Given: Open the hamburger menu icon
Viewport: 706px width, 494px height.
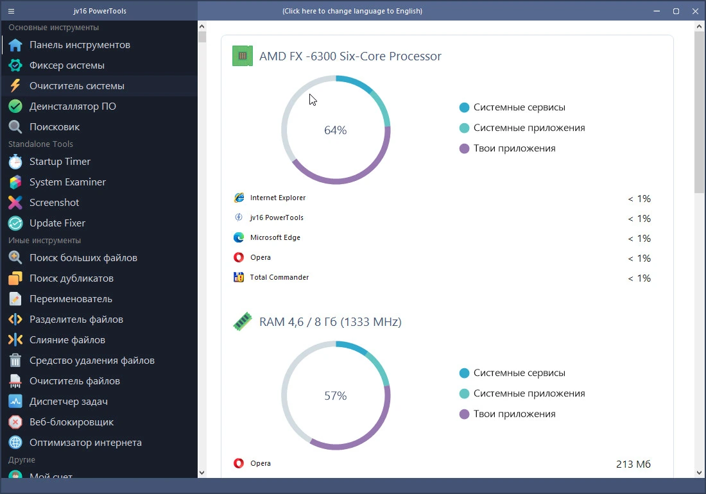Looking at the screenshot, I should pos(12,12).
